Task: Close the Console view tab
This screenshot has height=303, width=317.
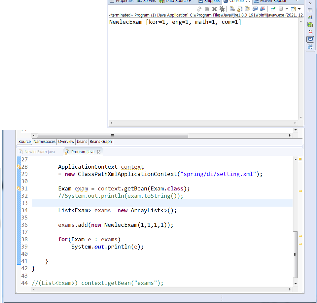Action: (x=248, y=1)
